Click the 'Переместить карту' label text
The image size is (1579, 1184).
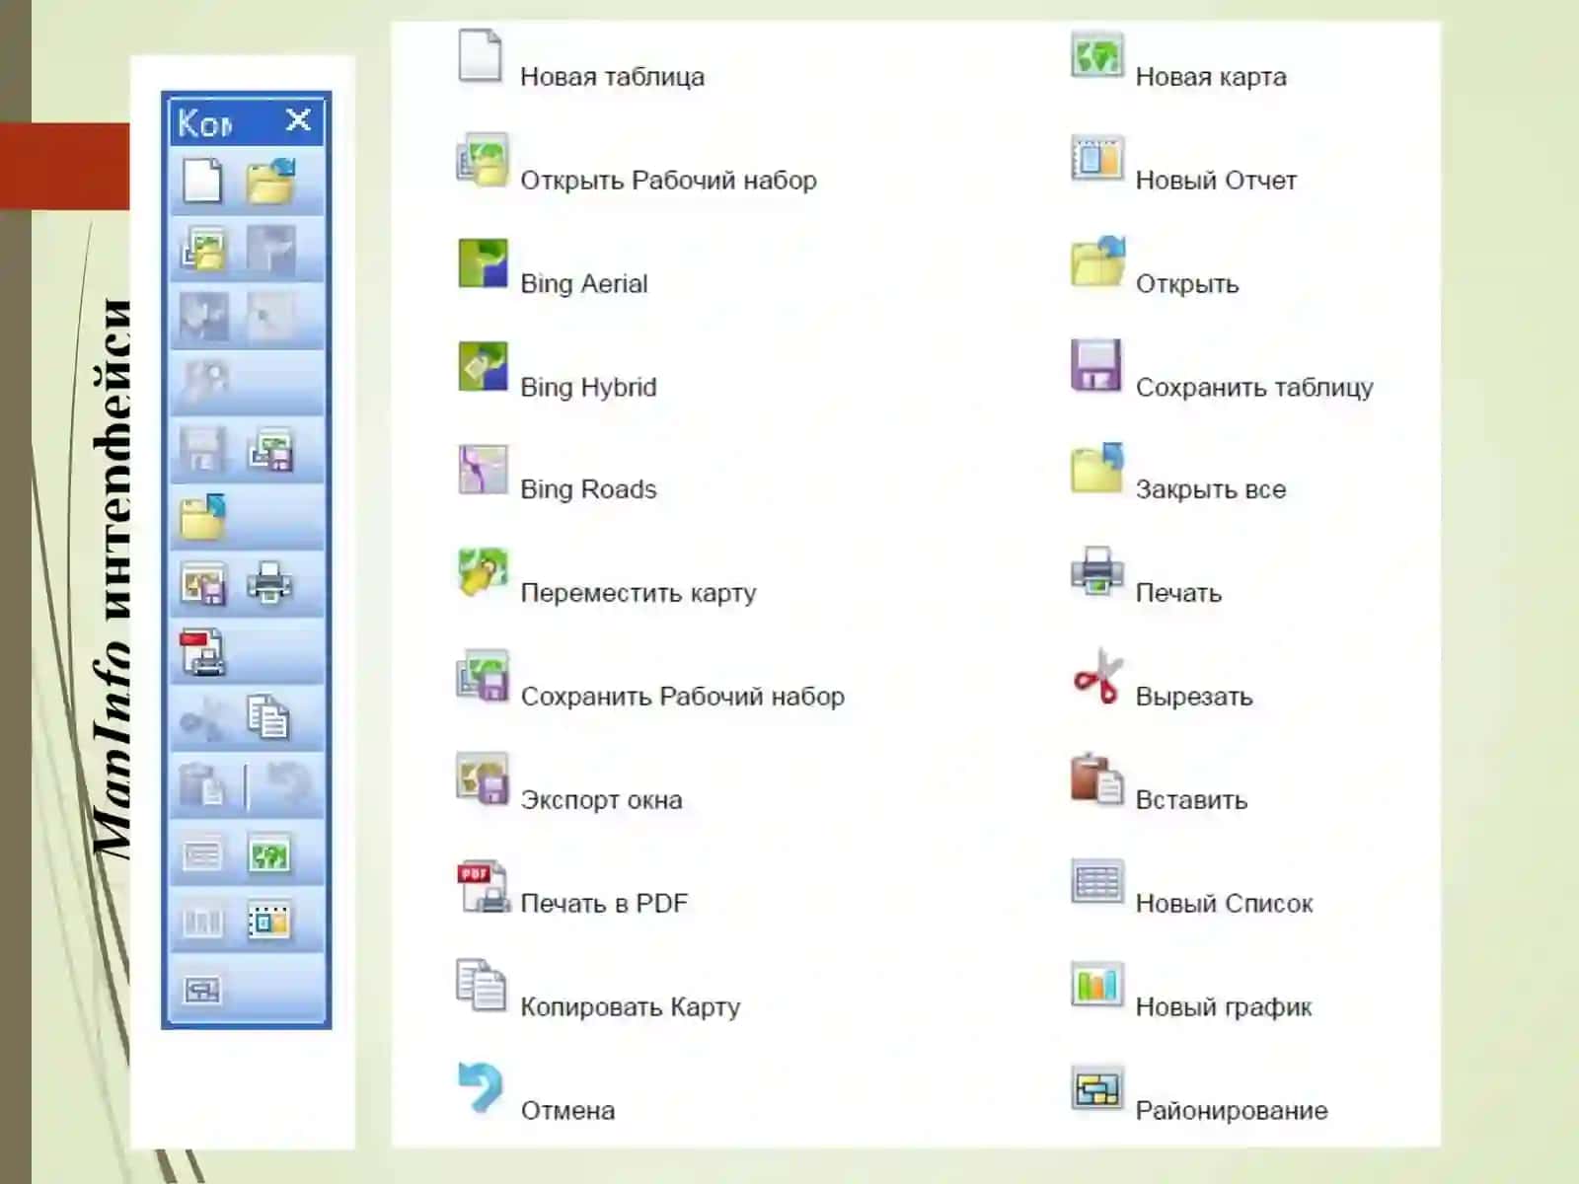(x=639, y=594)
